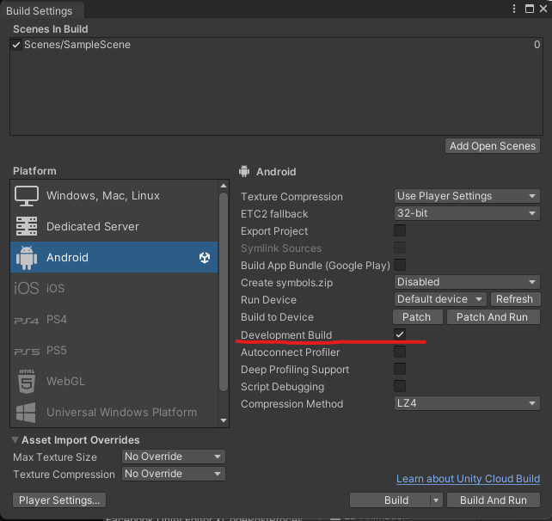
Task: Click the Scenes/SampleScene name text
Action: click(x=77, y=45)
